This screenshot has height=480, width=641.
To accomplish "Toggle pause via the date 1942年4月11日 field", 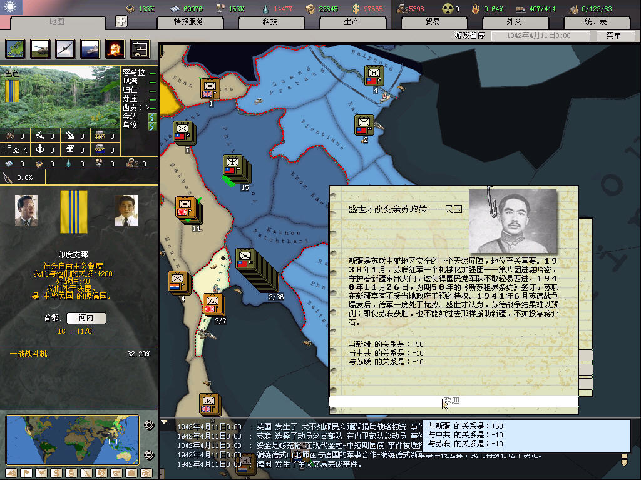I will click(x=540, y=36).
